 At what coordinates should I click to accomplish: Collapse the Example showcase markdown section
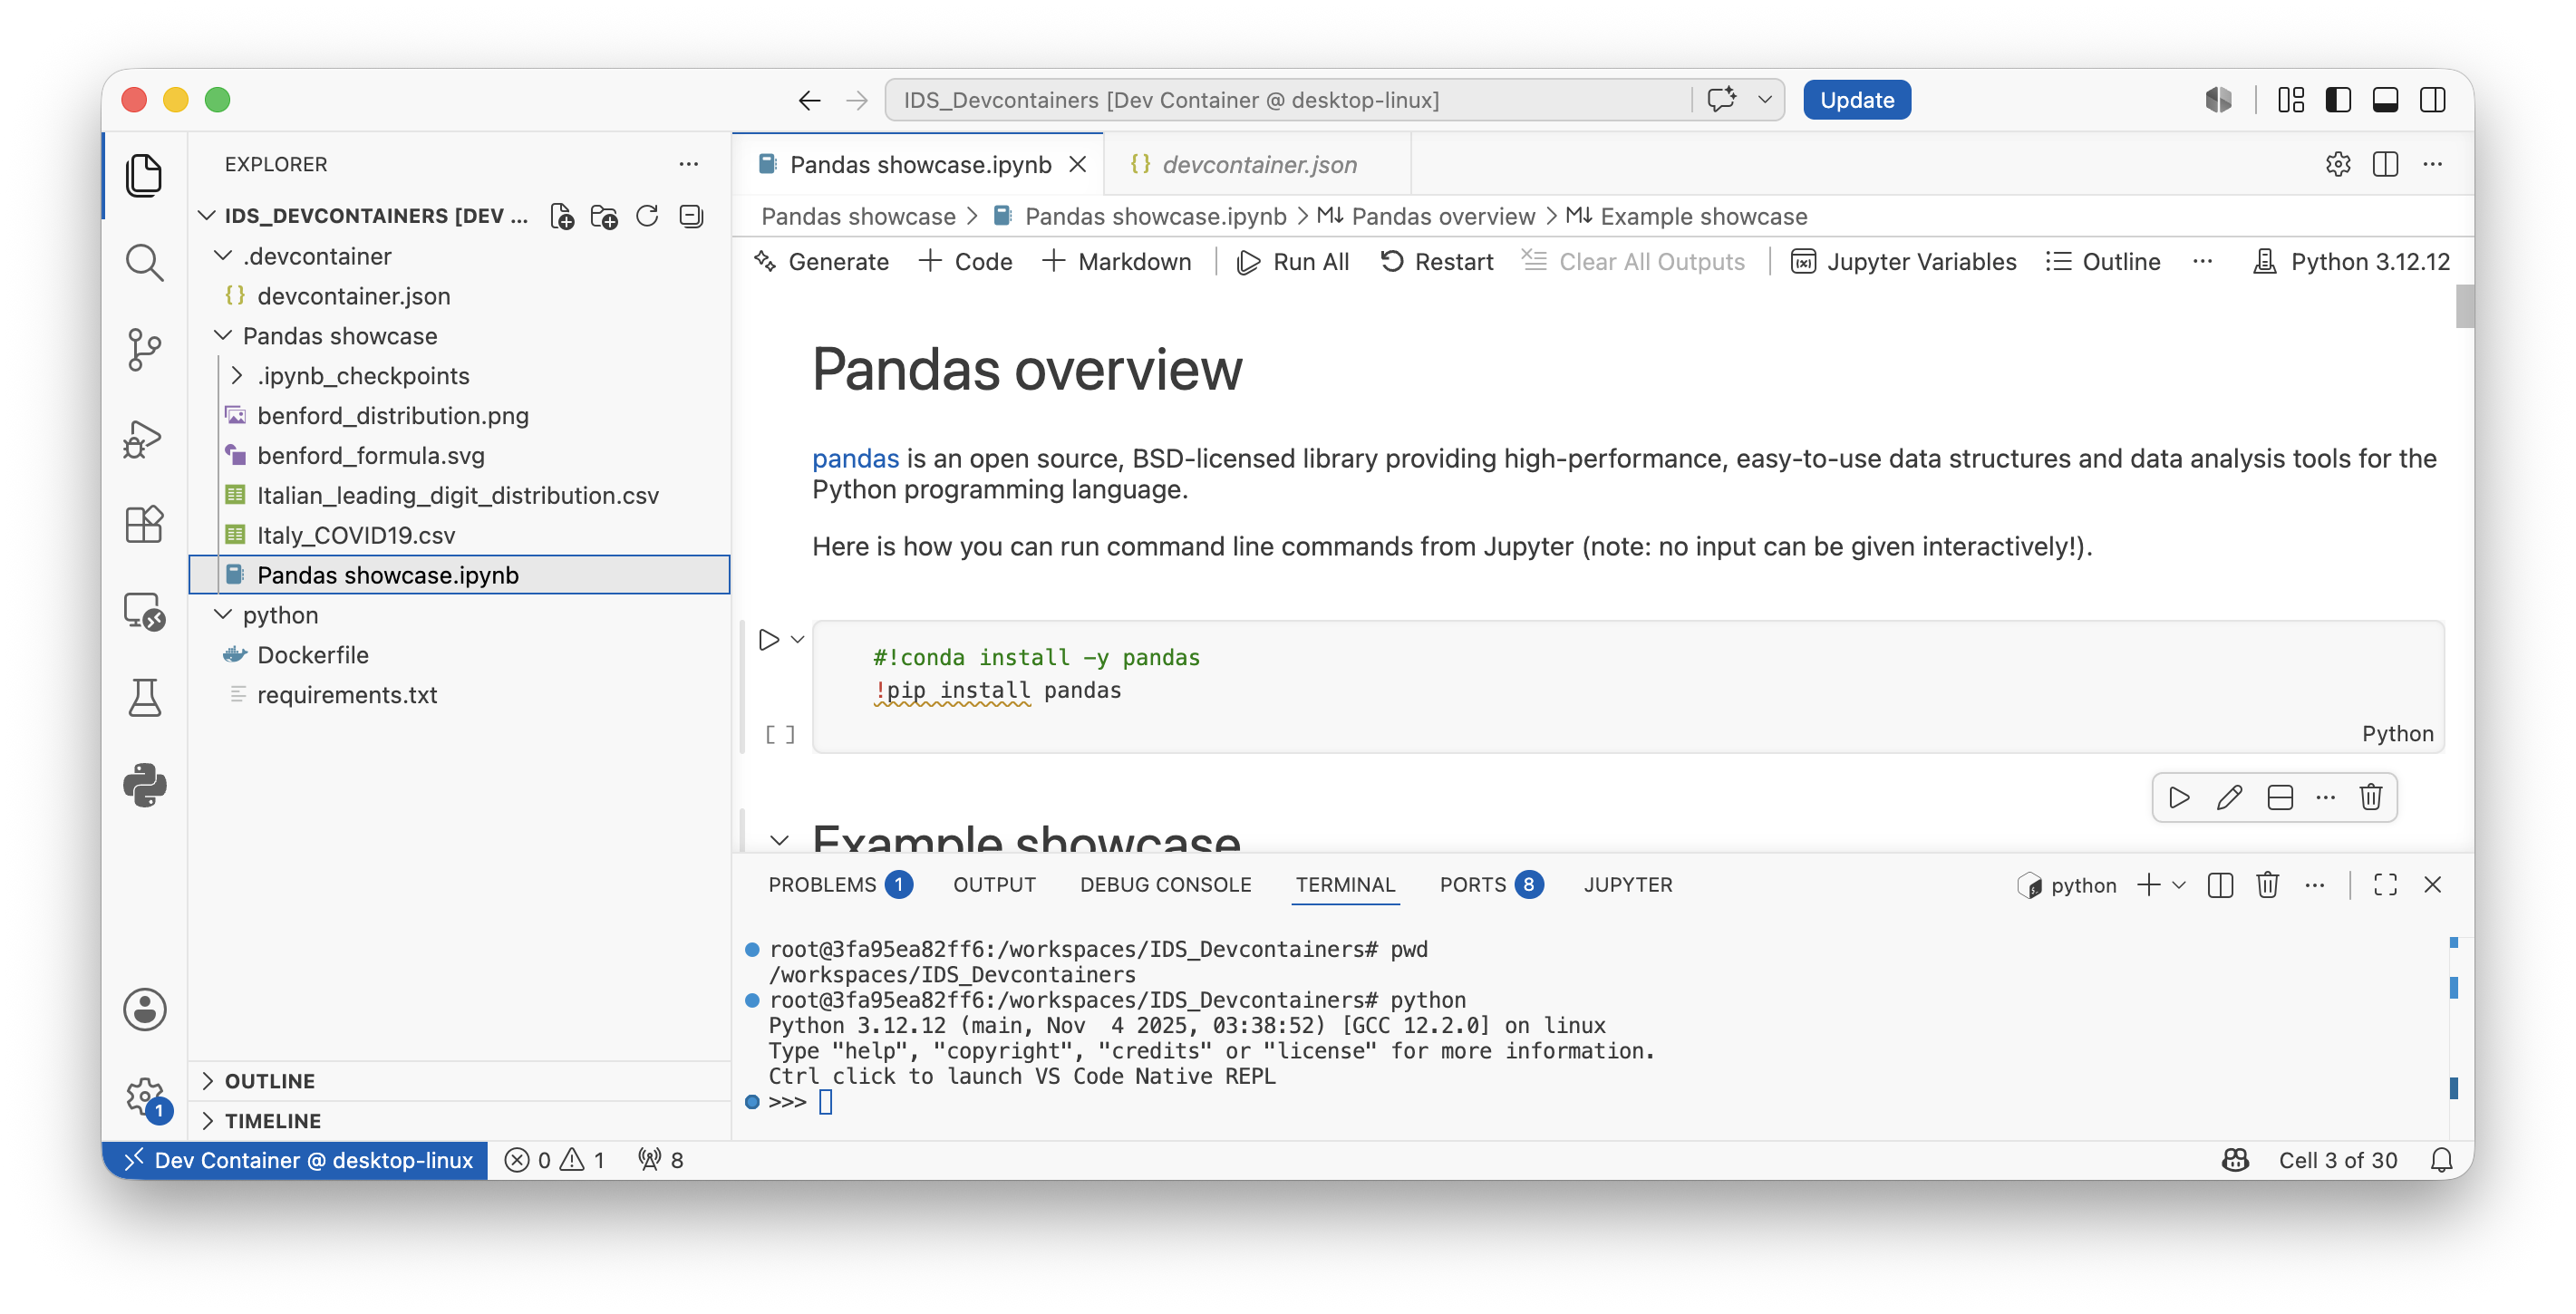(x=779, y=841)
